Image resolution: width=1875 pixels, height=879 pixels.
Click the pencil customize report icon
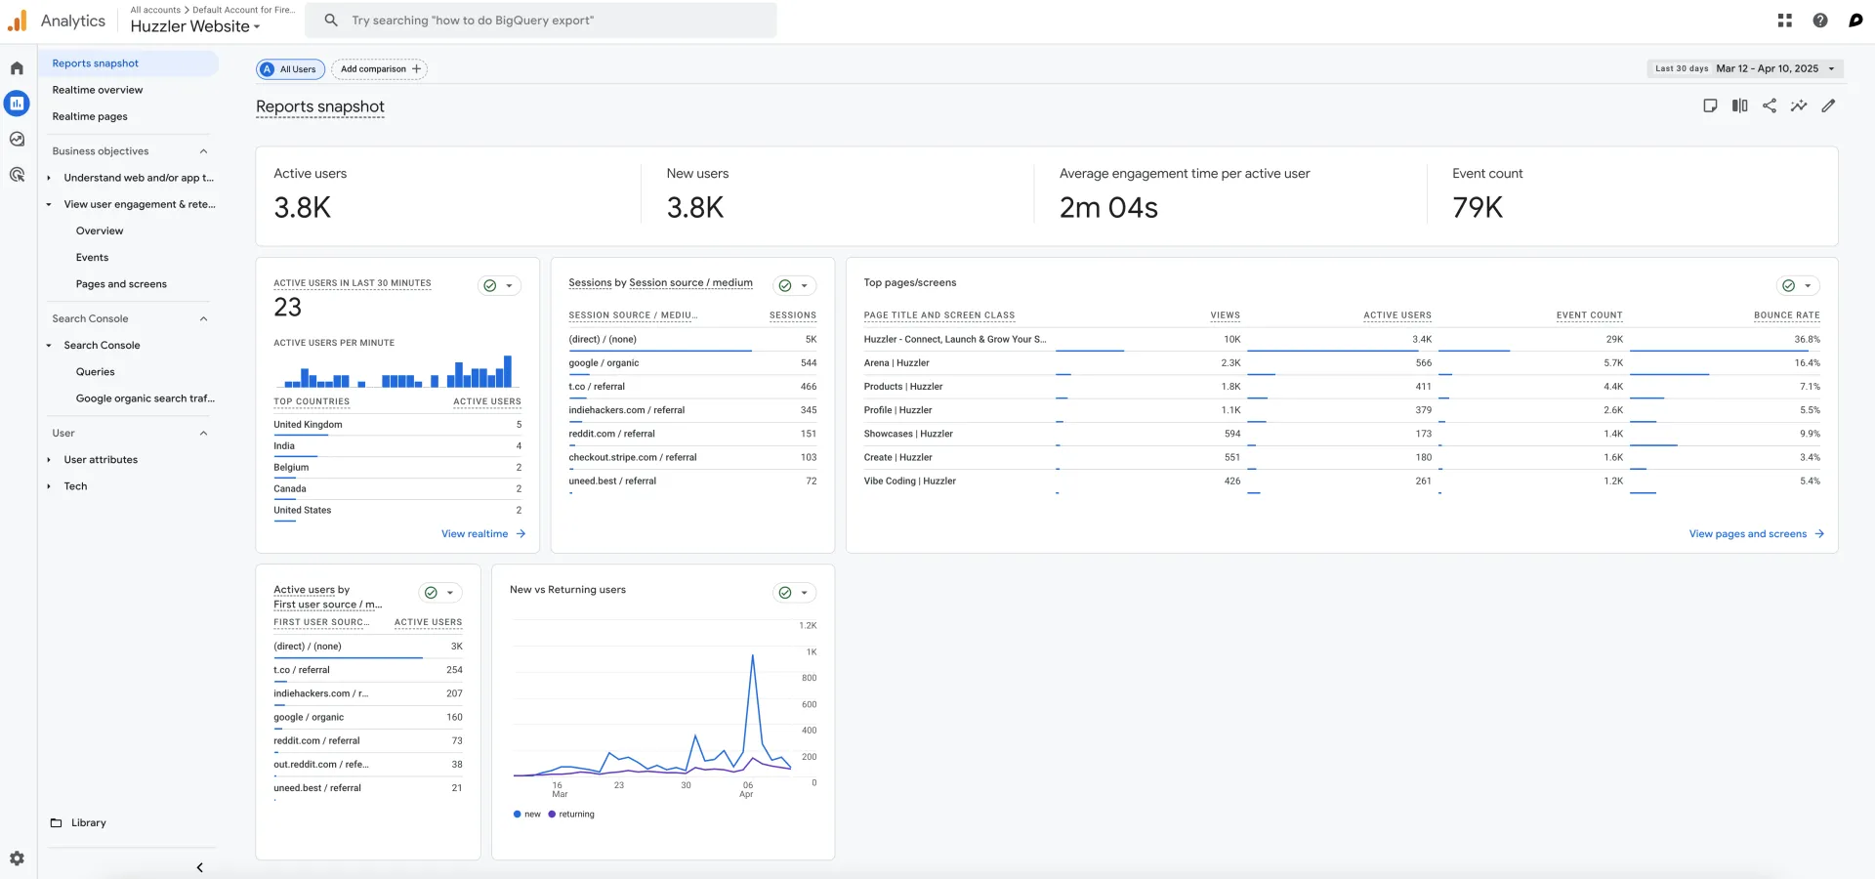click(x=1828, y=105)
